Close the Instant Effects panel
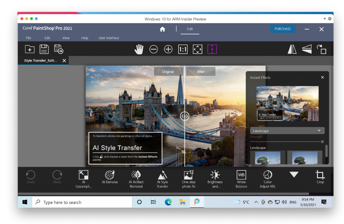 pos(322,77)
